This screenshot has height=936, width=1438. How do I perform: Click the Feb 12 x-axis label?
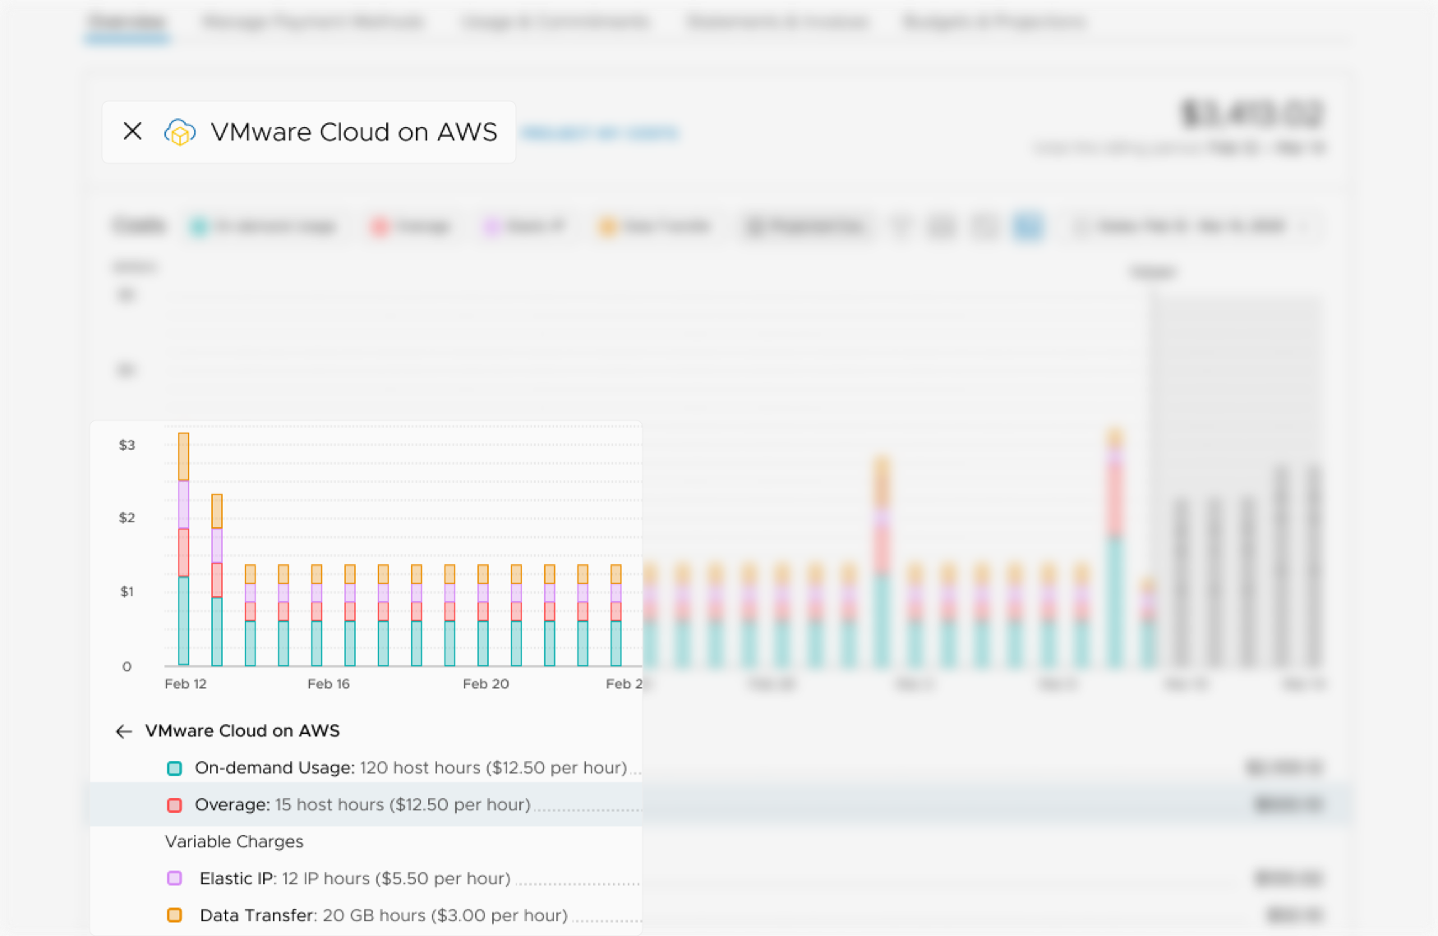pyautogui.click(x=186, y=684)
